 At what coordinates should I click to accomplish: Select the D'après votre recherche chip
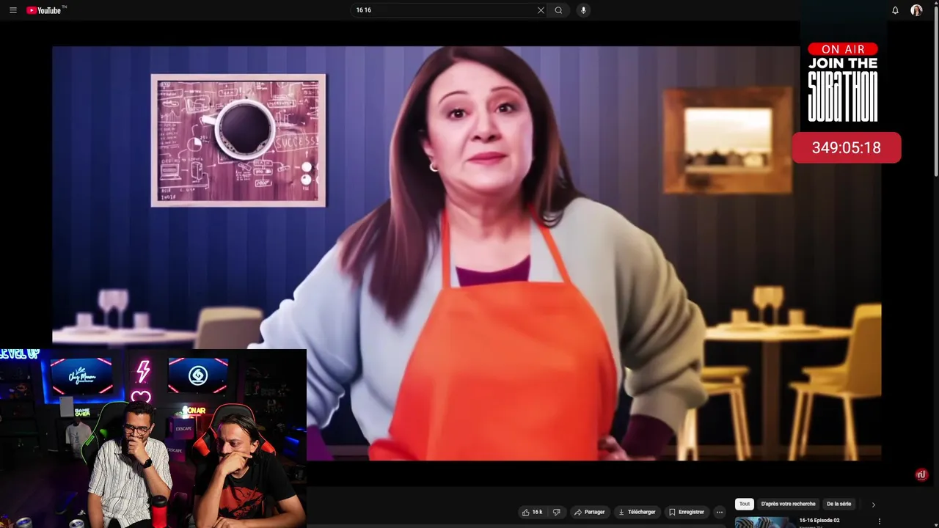click(x=789, y=504)
